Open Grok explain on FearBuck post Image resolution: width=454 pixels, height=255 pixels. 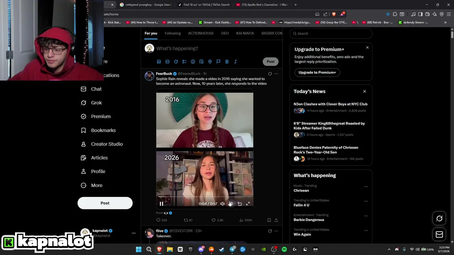pos(270,74)
